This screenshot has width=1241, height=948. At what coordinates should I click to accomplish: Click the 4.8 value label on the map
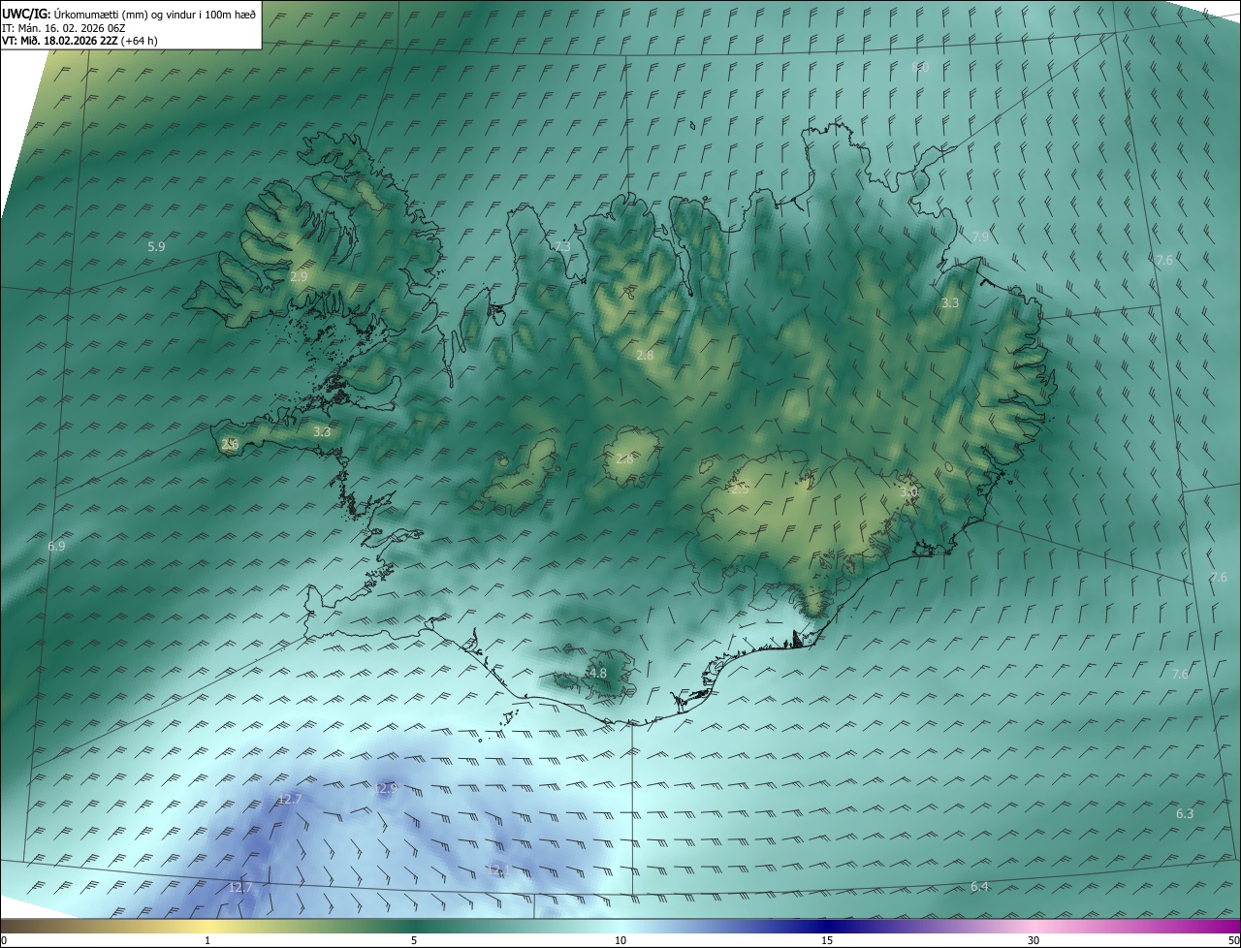pyautogui.click(x=597, y=674)
